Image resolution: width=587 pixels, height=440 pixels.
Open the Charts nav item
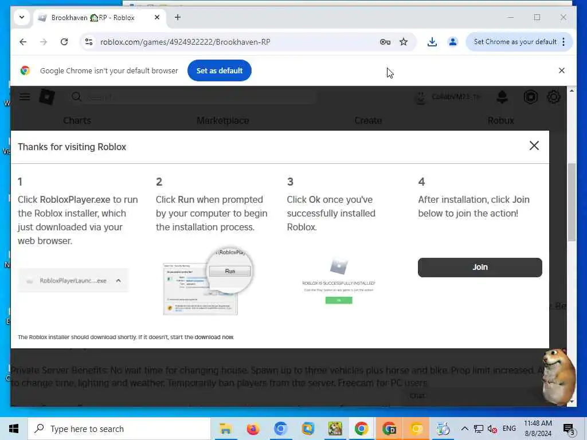coord(77,120)
